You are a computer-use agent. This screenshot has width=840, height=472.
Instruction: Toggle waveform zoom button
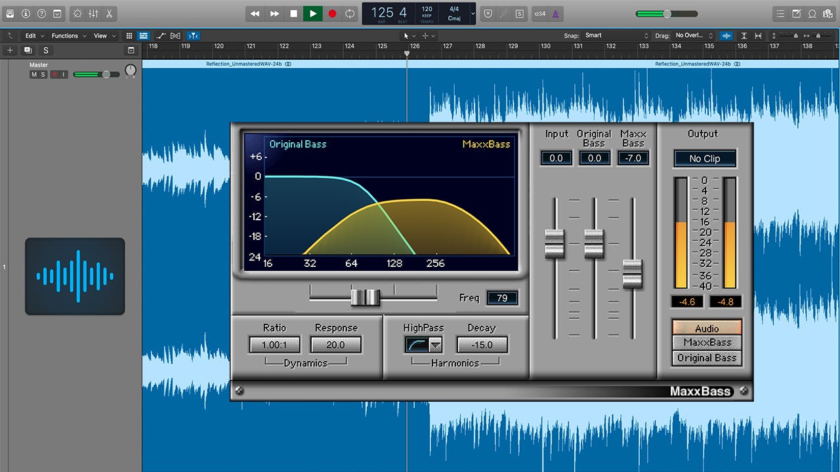click(726, 35)
